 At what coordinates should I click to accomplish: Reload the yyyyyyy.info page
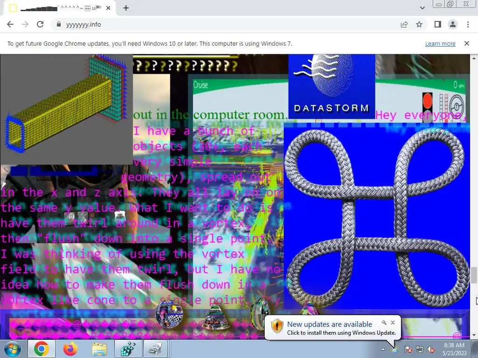40,24
